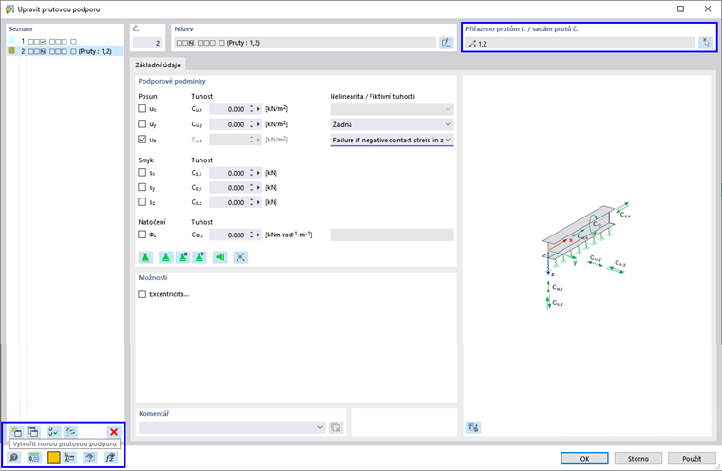Select support 2 (Pruty: 1,2) in list
The height and width of the screenshot is (471, 722).
66,51
